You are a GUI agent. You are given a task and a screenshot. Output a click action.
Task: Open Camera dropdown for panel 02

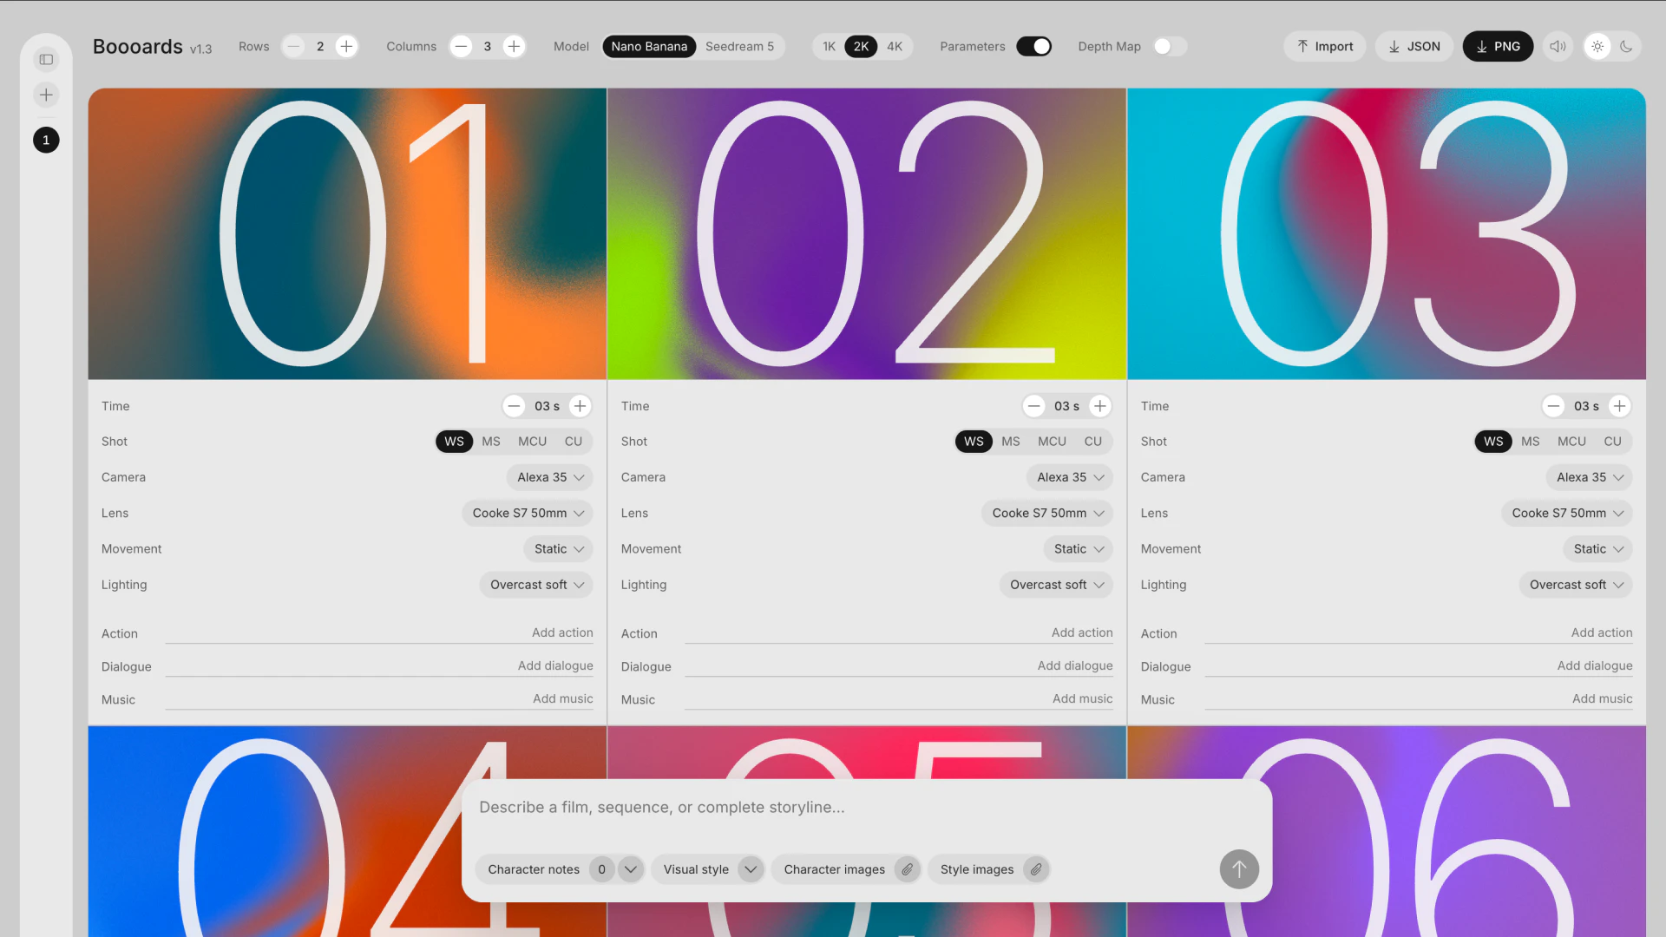point(1070,477)
